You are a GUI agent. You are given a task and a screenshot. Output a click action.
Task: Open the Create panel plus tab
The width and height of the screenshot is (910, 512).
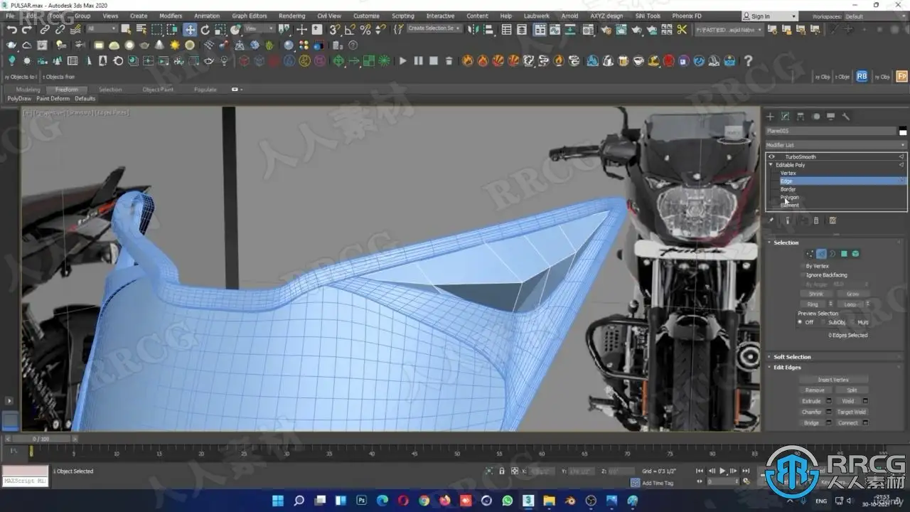(770, 117)
